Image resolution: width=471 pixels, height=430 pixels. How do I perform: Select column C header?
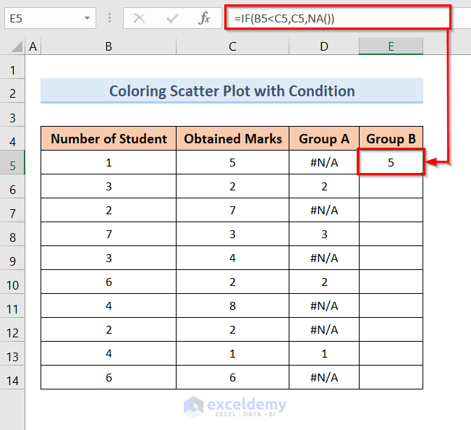(232, 47)
